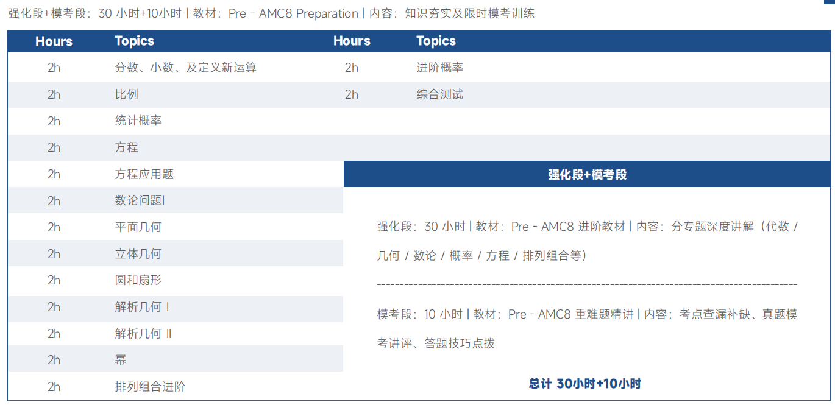Select the 平面几何 topic
The width and height of the screenshot is (835, 405).
click(138, 227)
